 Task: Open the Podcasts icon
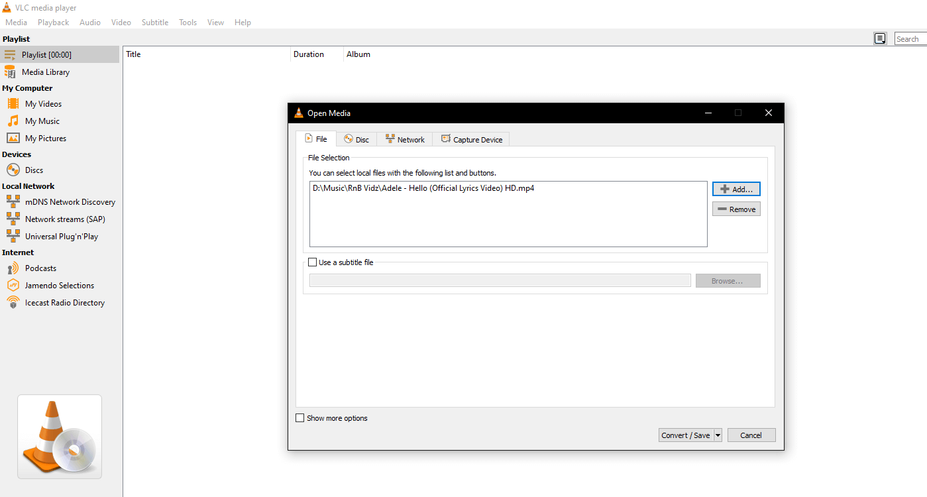coord(13,268)
